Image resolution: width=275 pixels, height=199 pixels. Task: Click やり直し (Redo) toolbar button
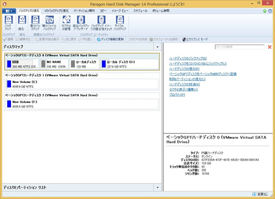click(x=85, y=40)
